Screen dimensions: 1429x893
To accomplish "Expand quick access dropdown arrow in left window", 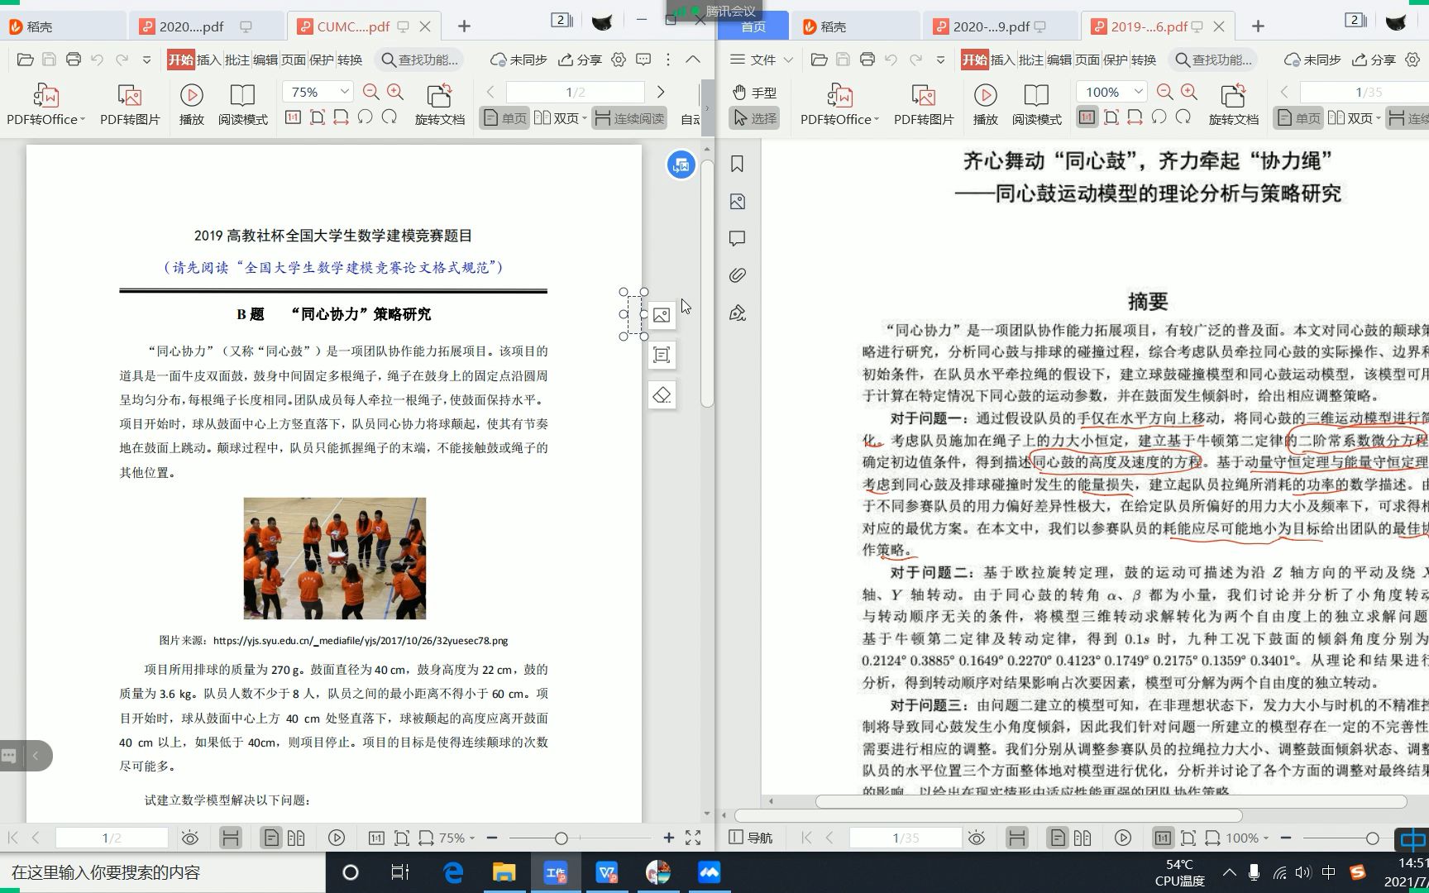I will pyautogui.click(x=147, y=60).
